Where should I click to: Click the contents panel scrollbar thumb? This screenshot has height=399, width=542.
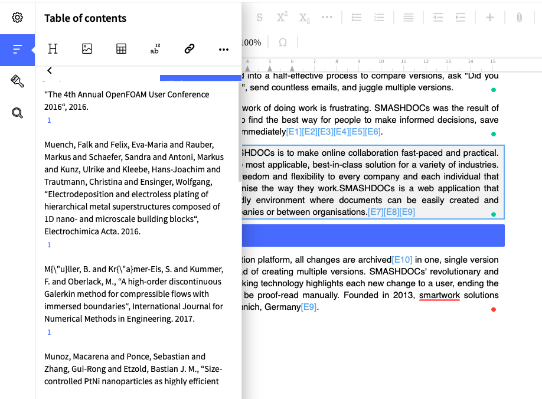[240, 131]
